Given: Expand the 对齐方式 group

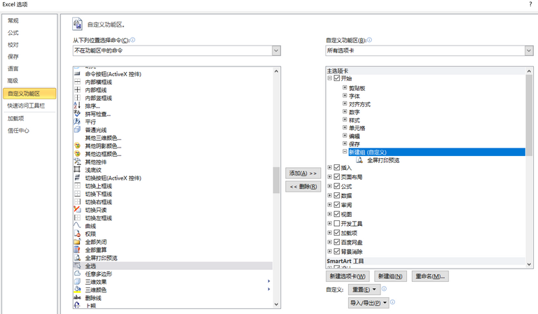Looking at the screenshot, I should click(x=345, y=104).
